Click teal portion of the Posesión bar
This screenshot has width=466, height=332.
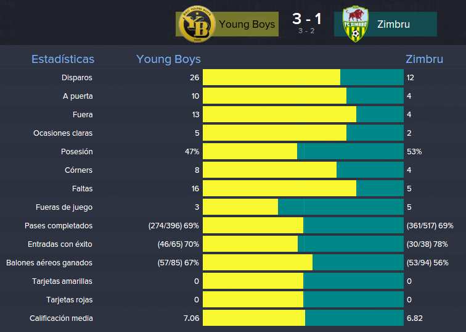(350, 151)
